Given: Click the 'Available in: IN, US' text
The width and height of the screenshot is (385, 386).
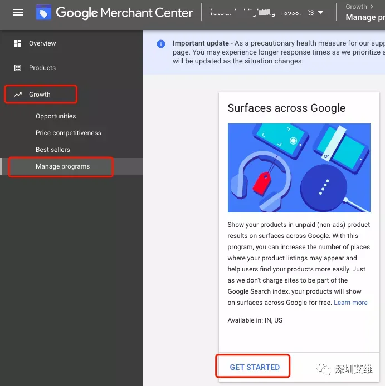Looking at the screenshot, I should 255,320.
